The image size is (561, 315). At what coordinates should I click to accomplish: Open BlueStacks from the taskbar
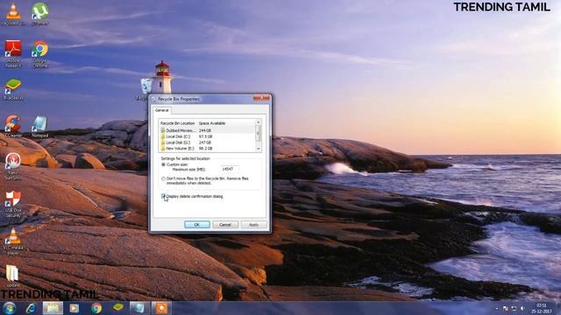point(117,308)
